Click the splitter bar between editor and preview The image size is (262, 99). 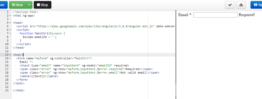[x=176, y=54]
